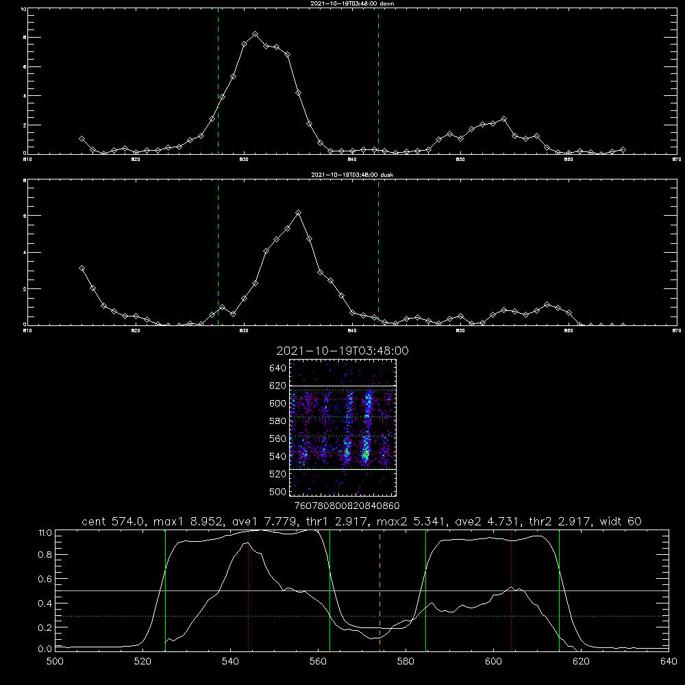The height and width of the screenshot is (685, 685).
Task: Click the lower solid white line on heat map
Action: click(342, 470)
